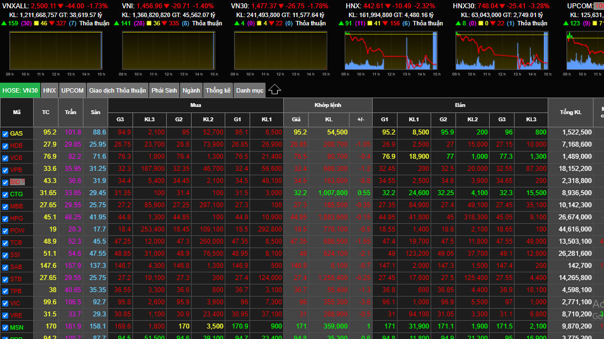The width and height of the screenshot is (604, 339).
Task: Open the VCB stock symbol link
Action: (x=16, y=158)
